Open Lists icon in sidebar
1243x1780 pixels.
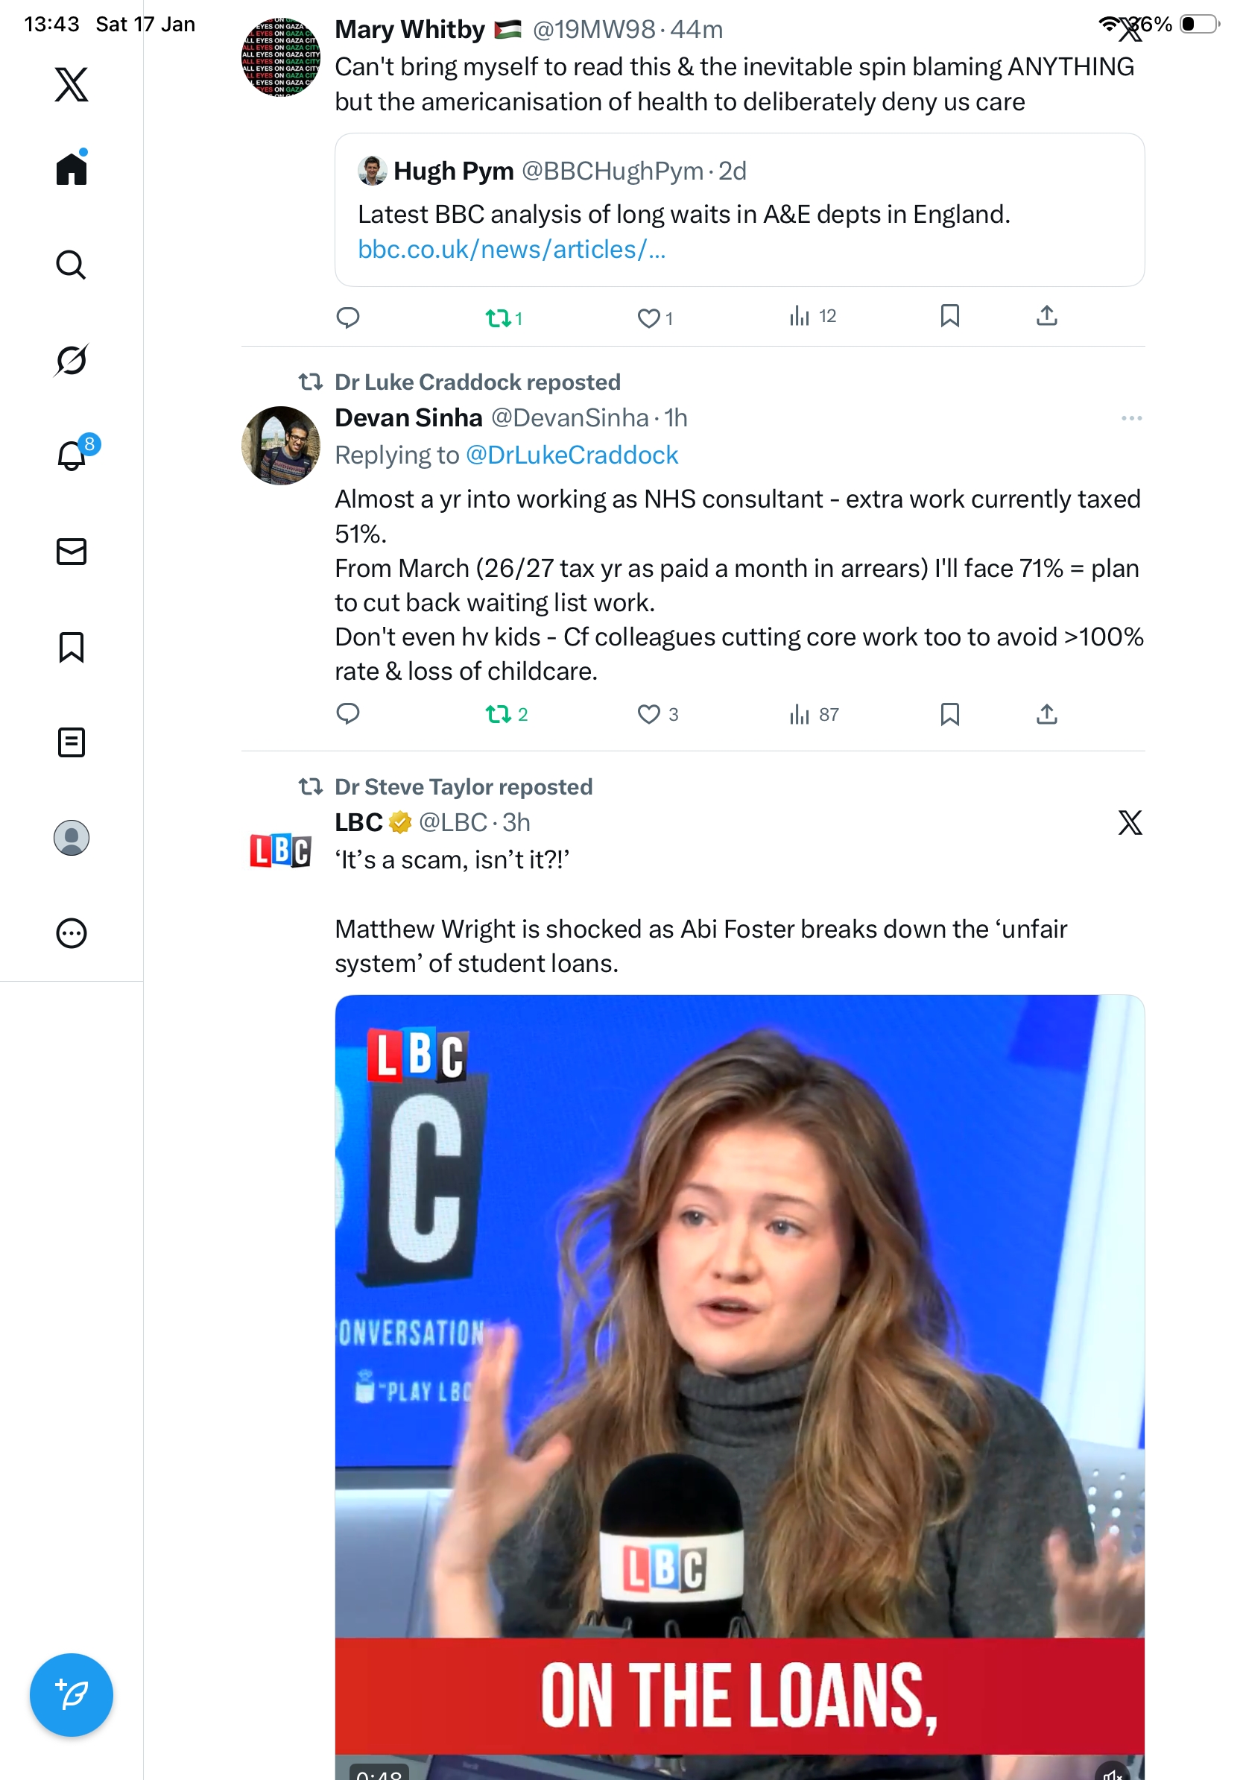click(x=72, y=742)
